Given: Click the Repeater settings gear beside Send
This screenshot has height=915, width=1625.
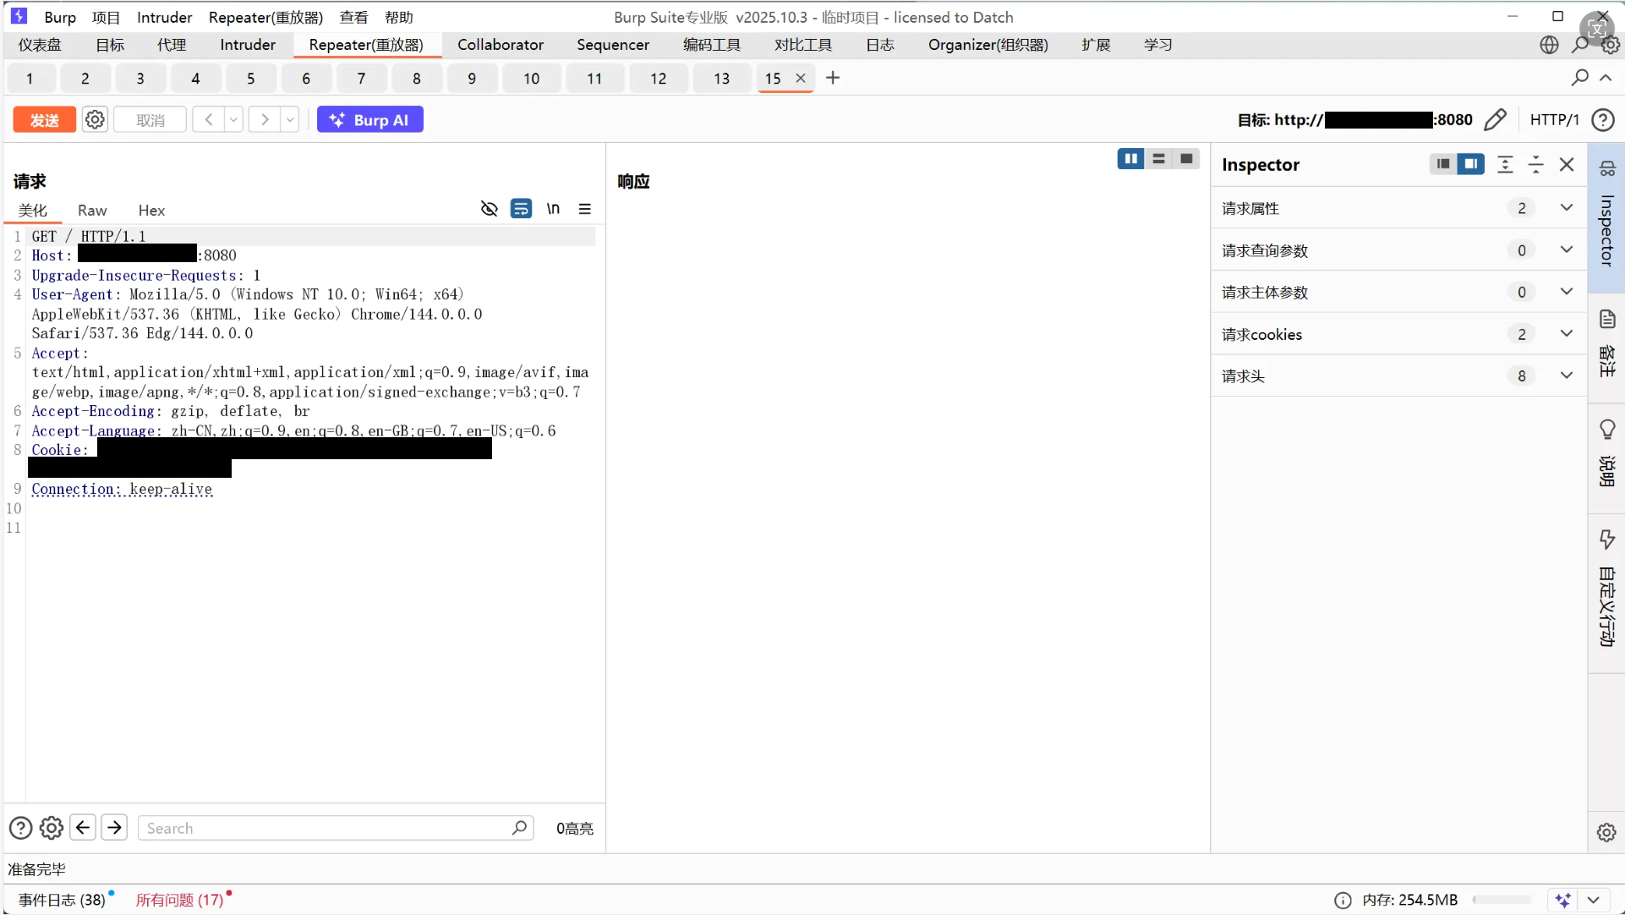Looking at the screenshot, I should click(x=95, y=120).
